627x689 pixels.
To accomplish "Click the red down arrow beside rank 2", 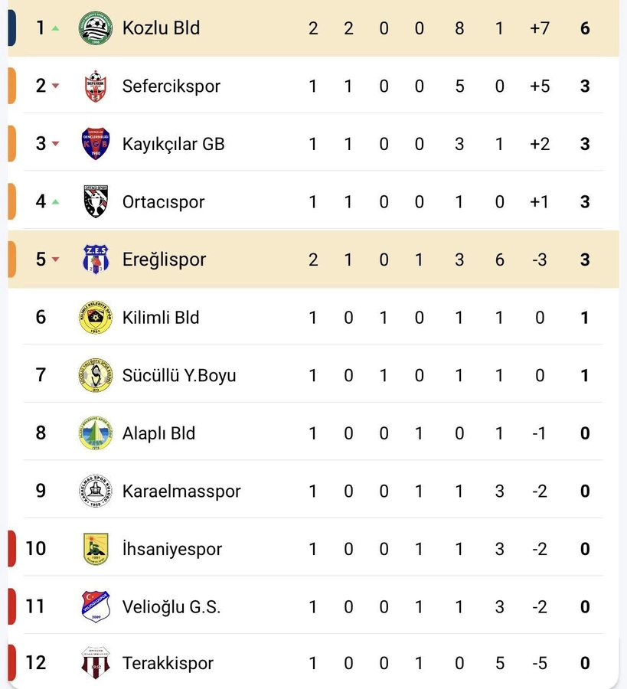I will pyautogui.click(x=55, y=86).
